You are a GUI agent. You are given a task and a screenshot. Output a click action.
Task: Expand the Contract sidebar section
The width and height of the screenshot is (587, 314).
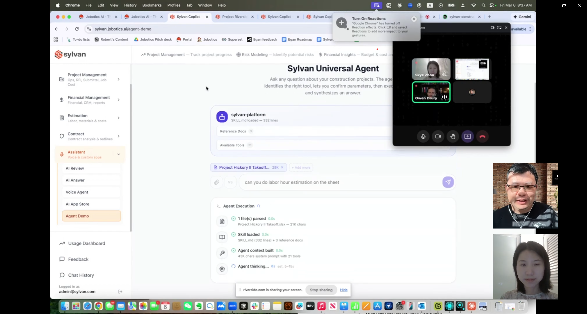(90, 136)
